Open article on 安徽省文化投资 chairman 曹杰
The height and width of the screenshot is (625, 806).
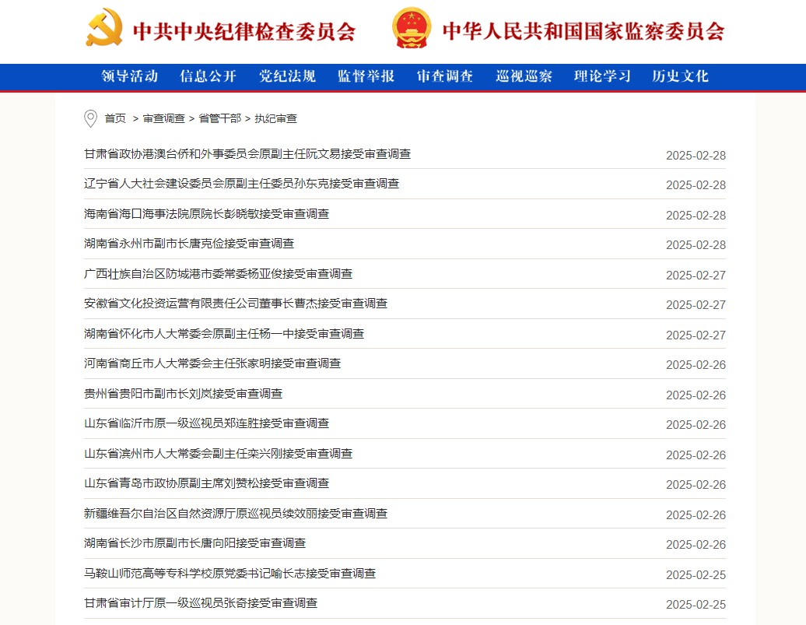(x=236, y=304)
